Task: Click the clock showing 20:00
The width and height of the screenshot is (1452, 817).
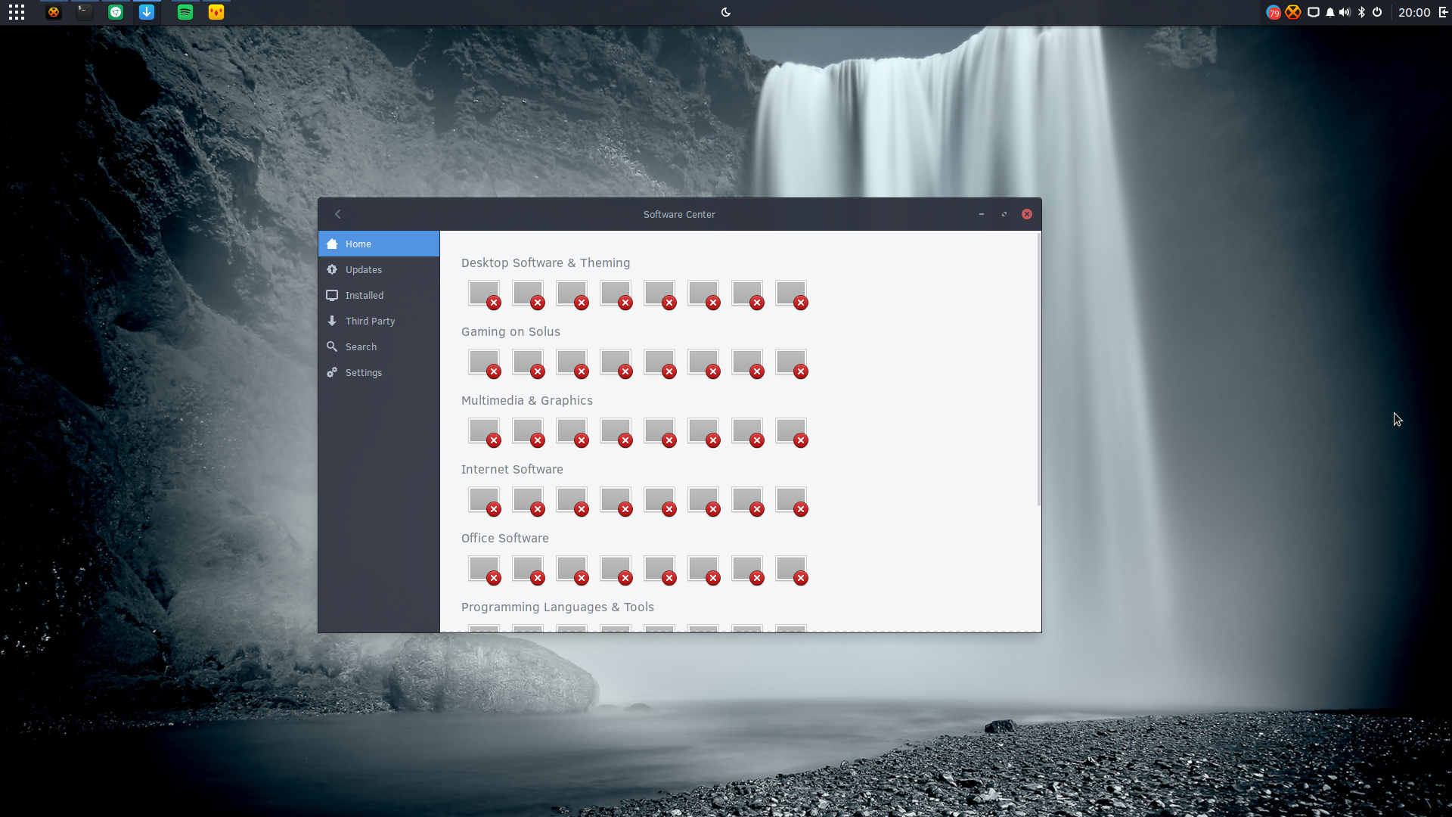Action: (x=1414, y=12)
